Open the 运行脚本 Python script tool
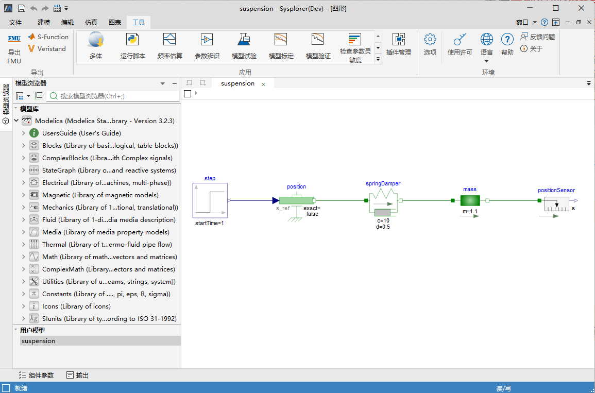 pos(133,46)
